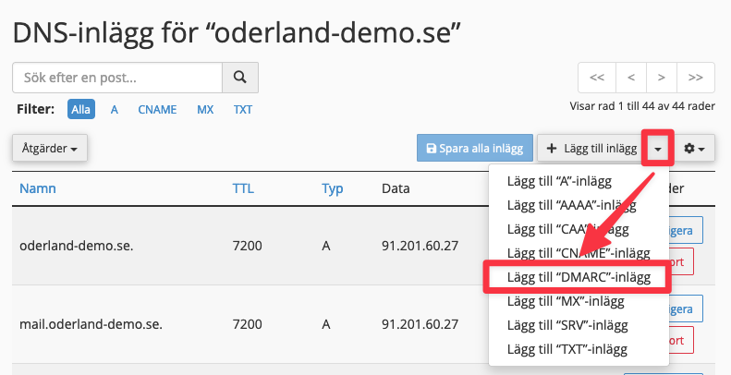Jump to last page of records
The width and height of the screenshot is (731, 375).
pos(696,78)
